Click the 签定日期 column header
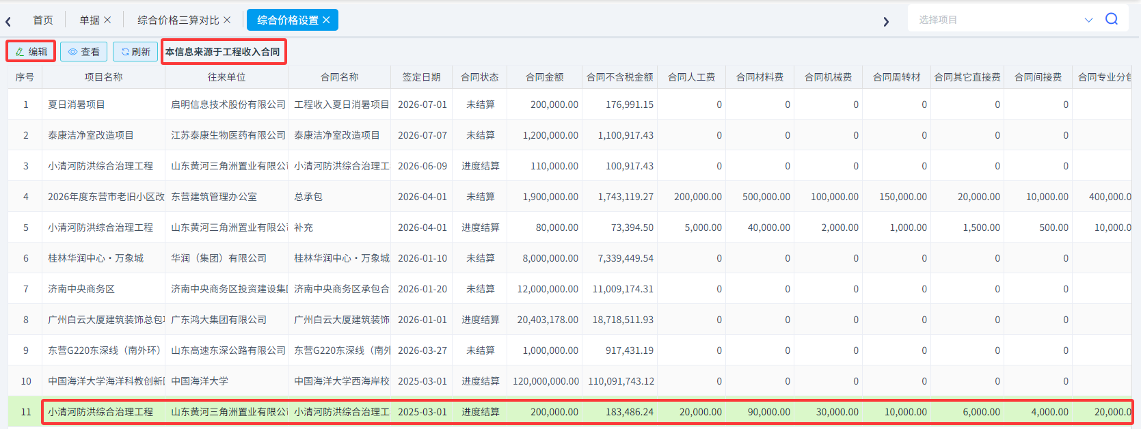 (421, 77)
